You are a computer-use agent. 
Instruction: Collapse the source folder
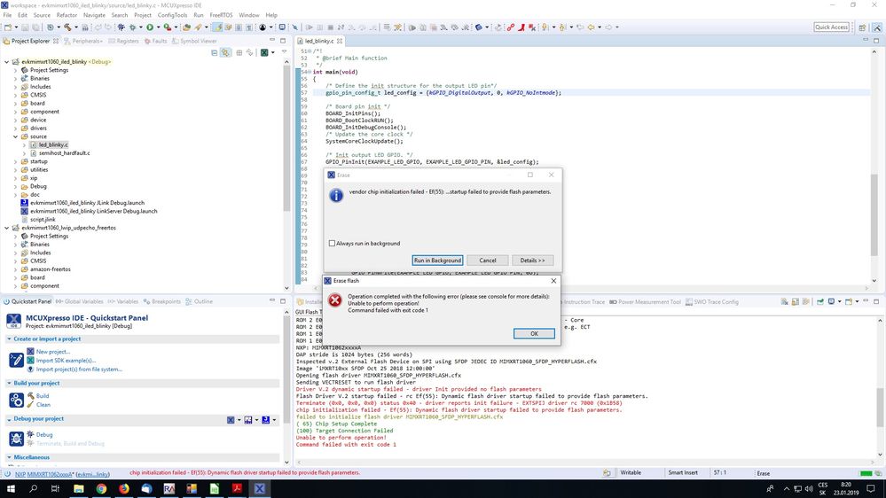16,136
